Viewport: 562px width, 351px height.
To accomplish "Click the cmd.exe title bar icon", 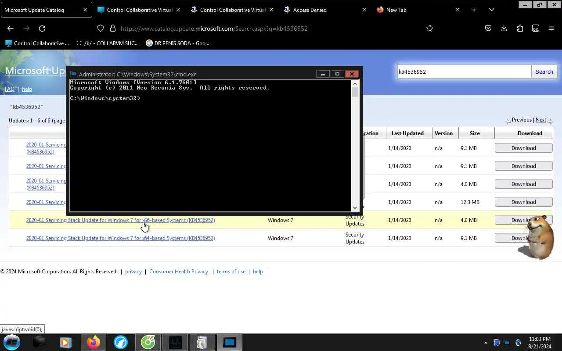I will tap(74, 74).
